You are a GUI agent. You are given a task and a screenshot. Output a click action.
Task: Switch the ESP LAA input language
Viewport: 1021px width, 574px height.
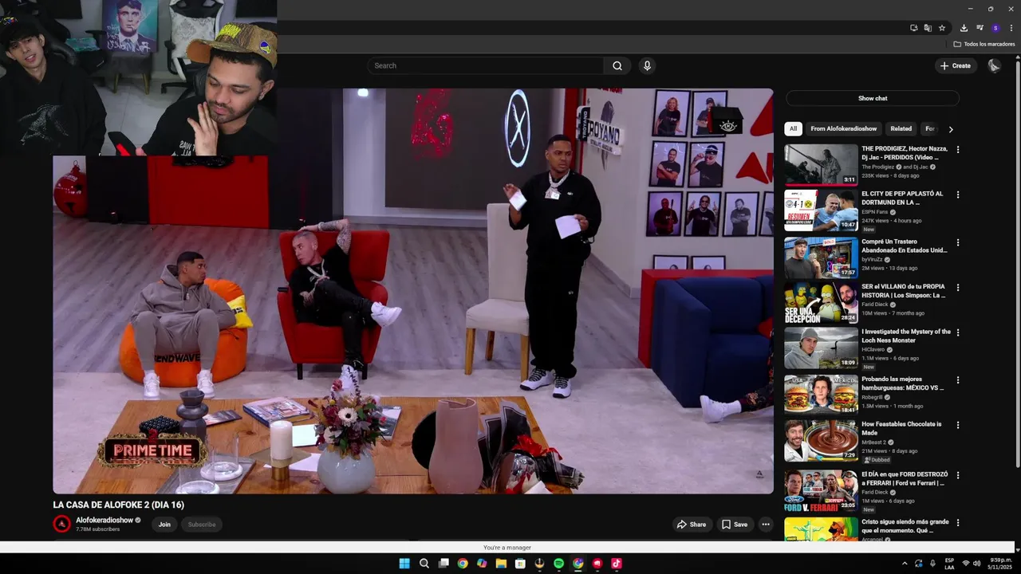click(x=949, y=564)
